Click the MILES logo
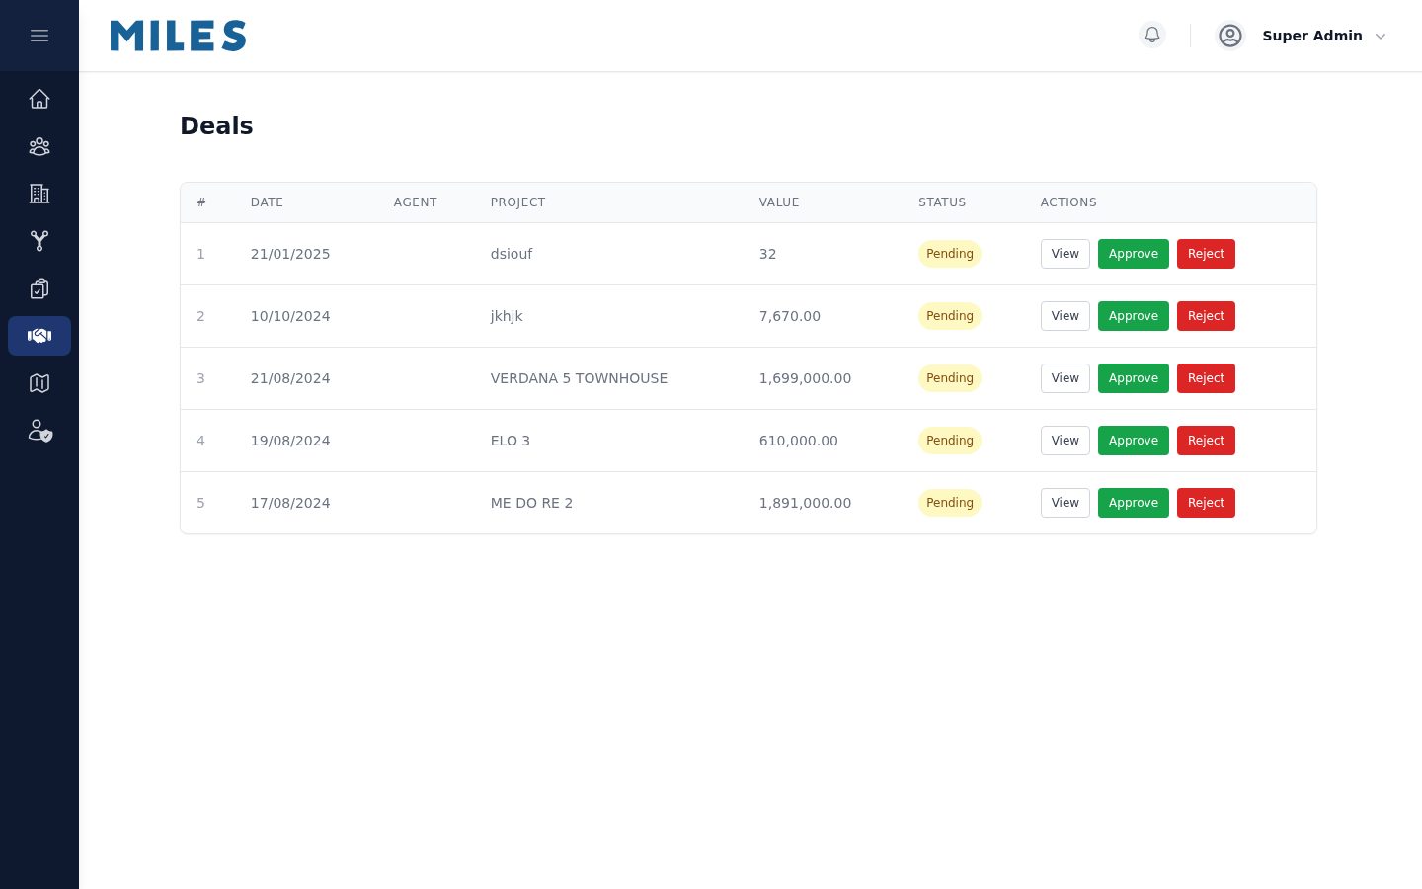This screenshot has height=889, width=1422. (179, 36)
